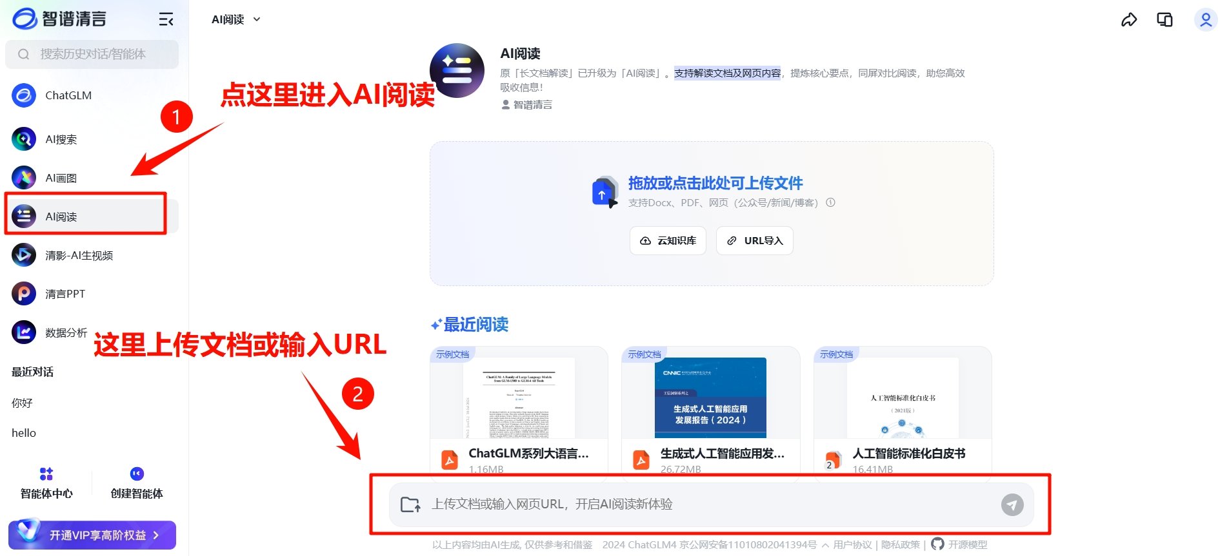This screenshot has width=1229, height=556.
Task: Click the GitHub icon in footer
Action: point(937,544)
